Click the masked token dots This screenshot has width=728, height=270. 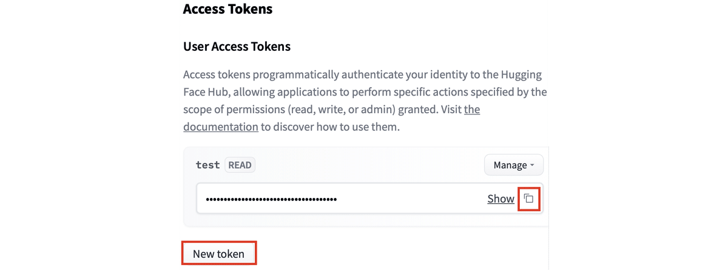click(x=271, y=199)
